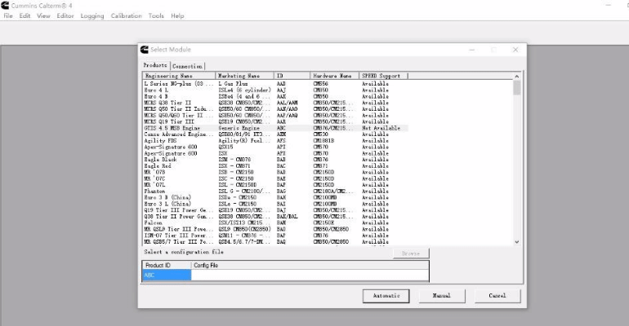The height and width of the screenshot is (326, 629).
Task: Select the Eagle Red row
Action: (x=275, y=166)
